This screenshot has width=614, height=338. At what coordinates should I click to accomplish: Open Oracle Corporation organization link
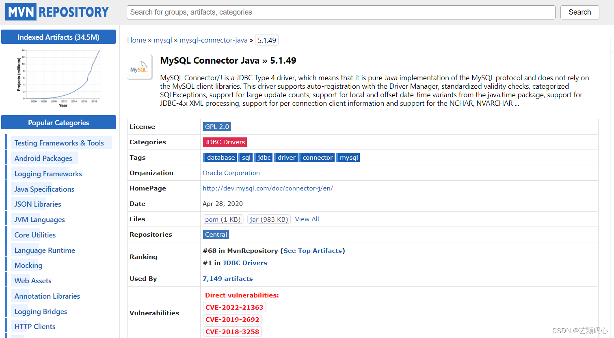click(231, 173)
